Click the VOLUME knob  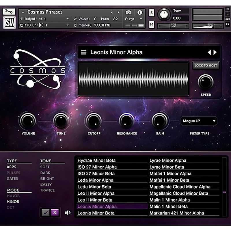tap(28, 121)
